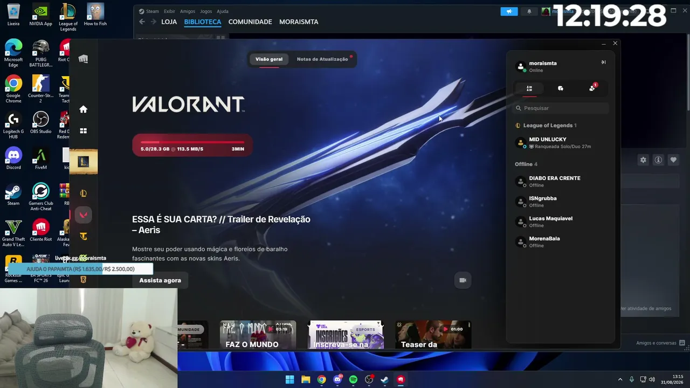Screen dimensions: 690x388
Task: Open the chat messages tab in social panel
Action: pyautogui.click(x=561, y=88)
